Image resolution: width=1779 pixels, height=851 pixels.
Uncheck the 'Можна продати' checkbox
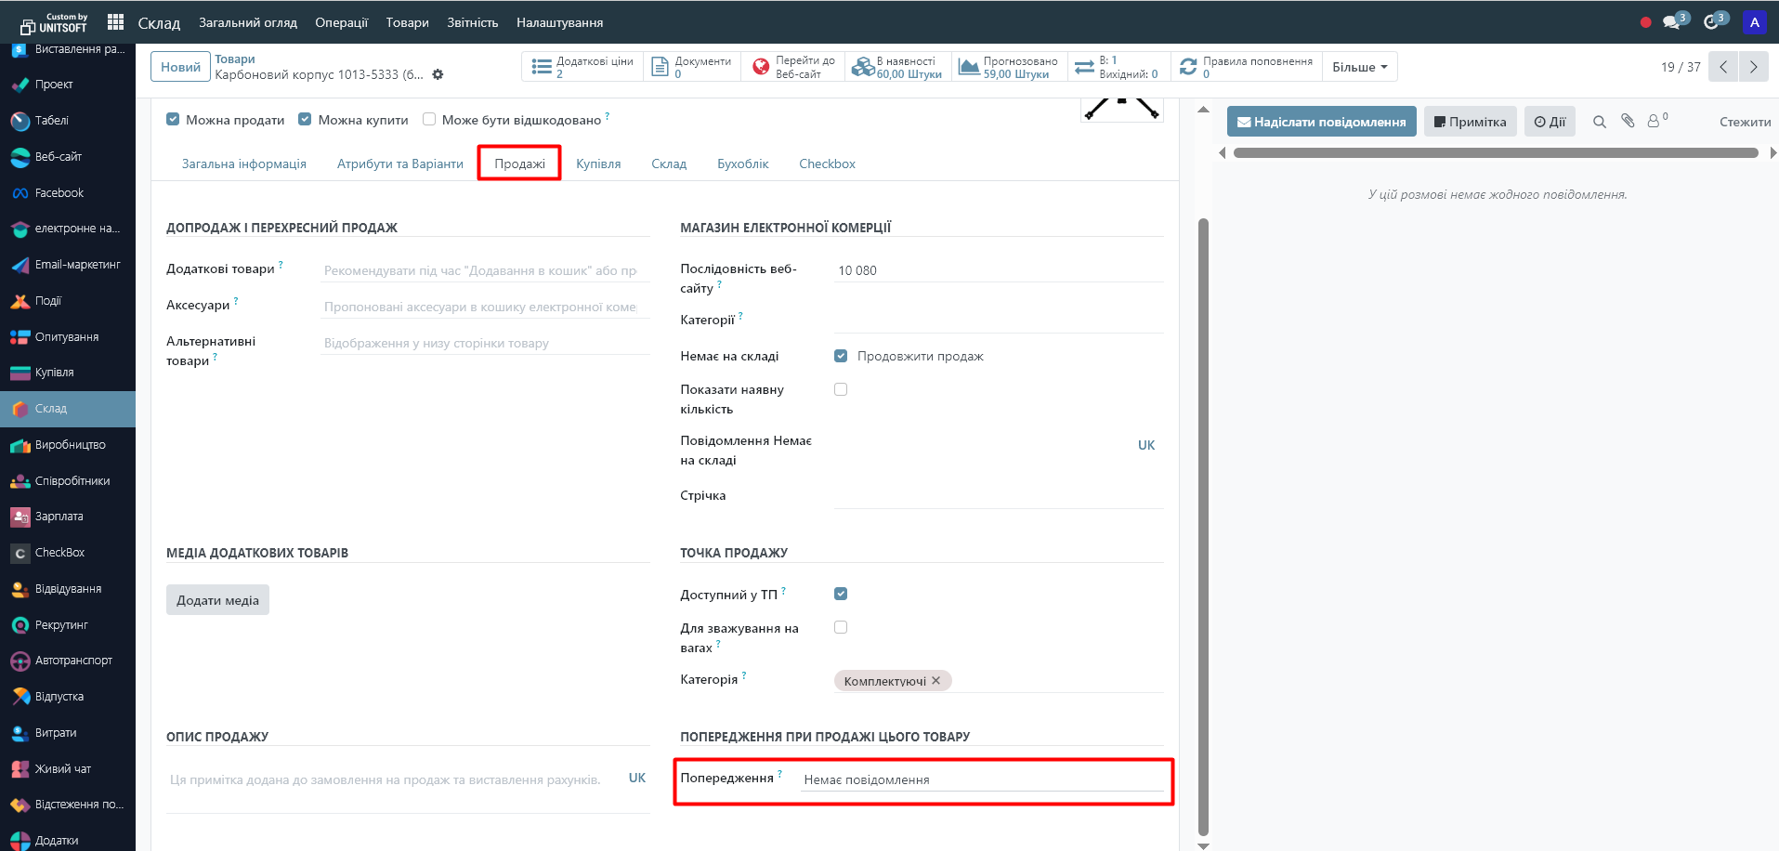[173, 119]
